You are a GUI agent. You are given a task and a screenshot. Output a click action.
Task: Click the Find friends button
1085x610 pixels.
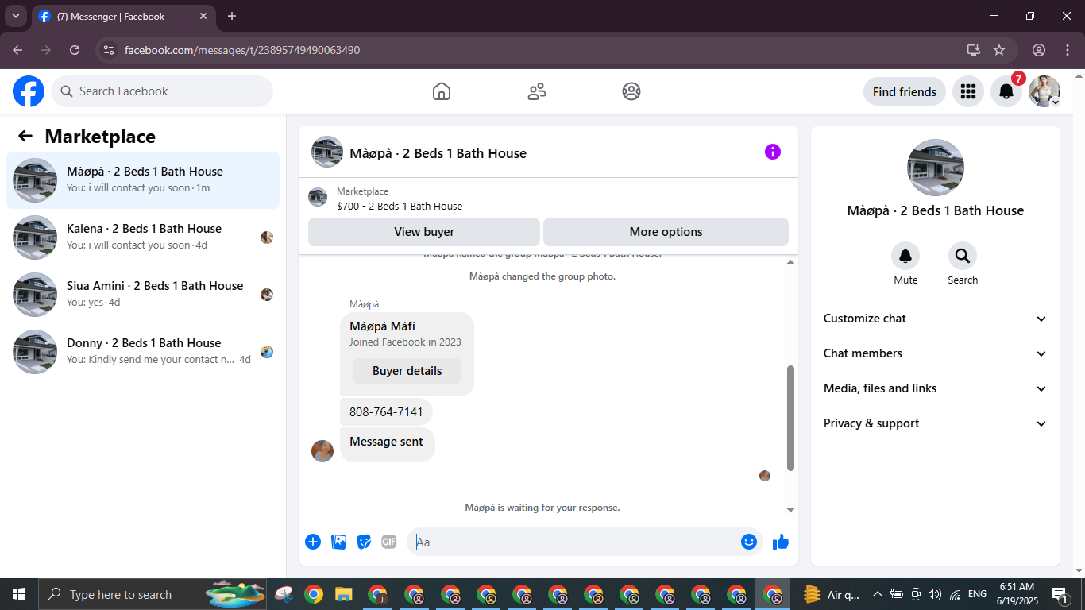tap(905, 91)
